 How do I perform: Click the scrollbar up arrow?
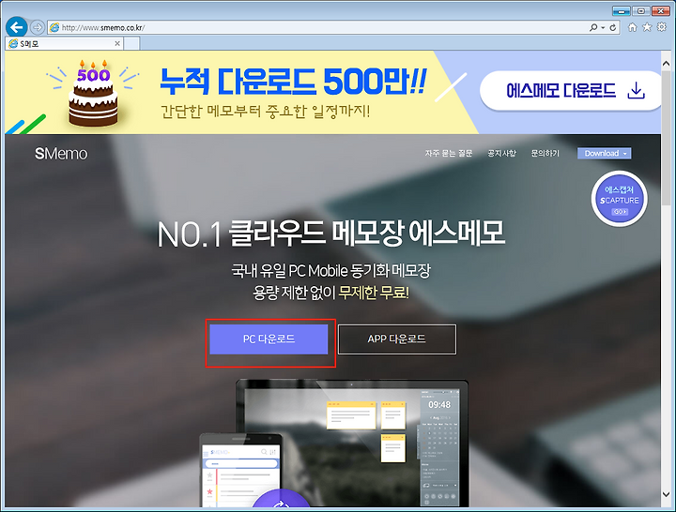[666, 64]
